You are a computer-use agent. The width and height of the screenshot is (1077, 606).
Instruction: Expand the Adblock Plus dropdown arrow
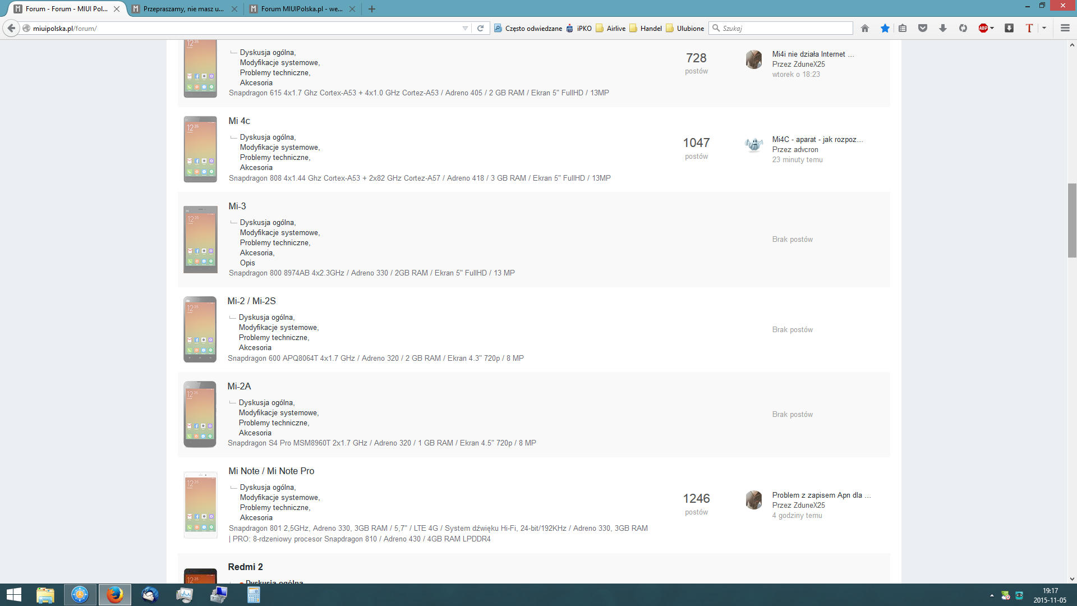click(992, 28)
